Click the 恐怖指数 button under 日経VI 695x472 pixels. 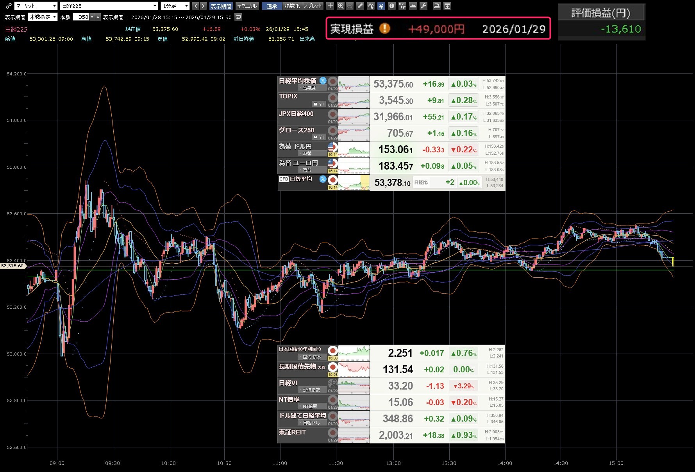coord(312,390)
